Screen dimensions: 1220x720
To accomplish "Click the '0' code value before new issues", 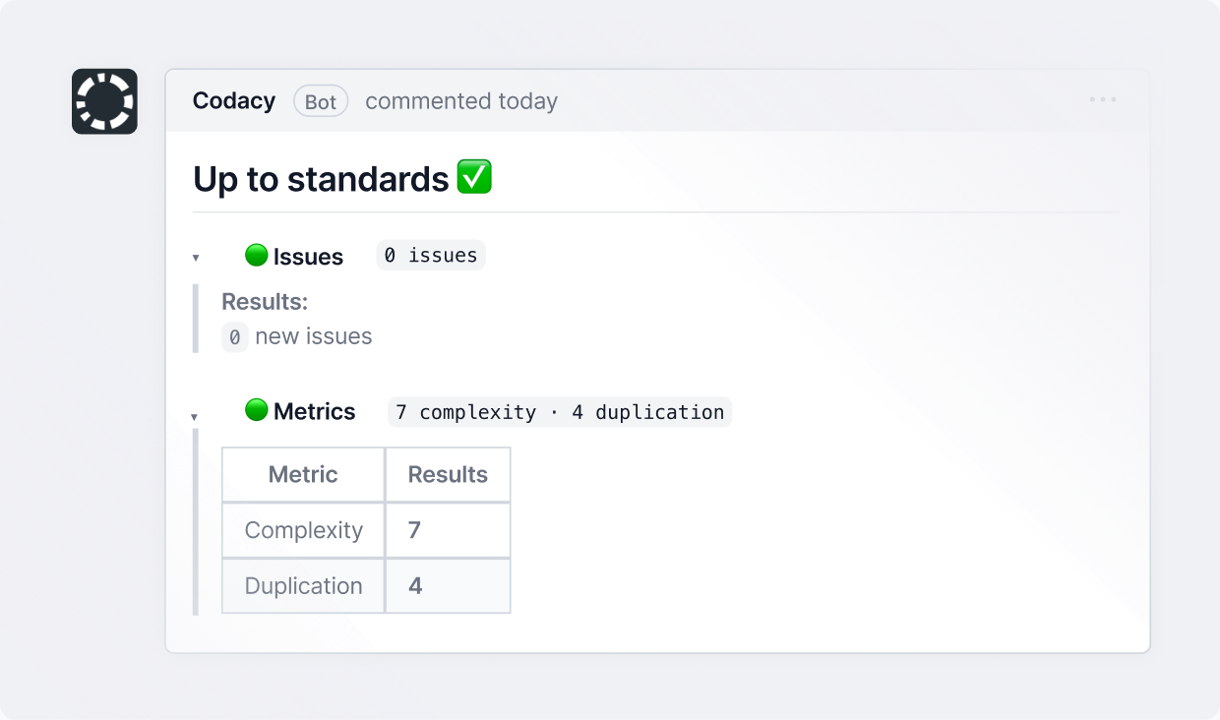I will click(x=234, y=337).
